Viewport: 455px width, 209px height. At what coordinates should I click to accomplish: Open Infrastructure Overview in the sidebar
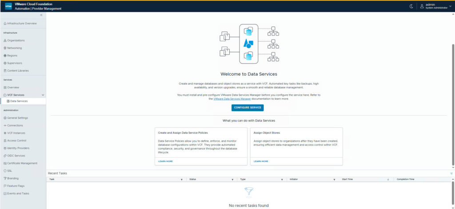(22, 23)
